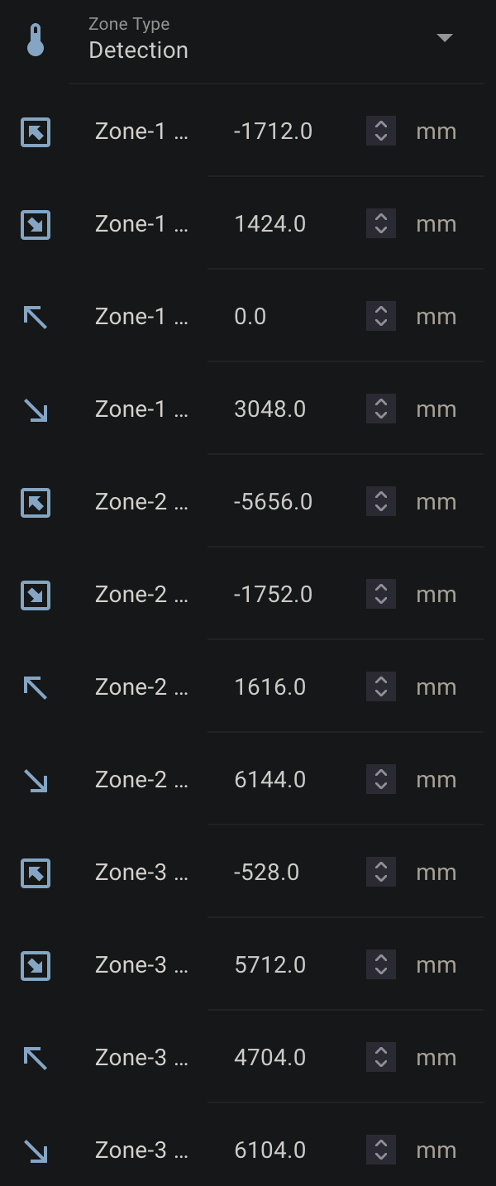Click the up-left arrow icon in 0.0 row

[36, 317]
